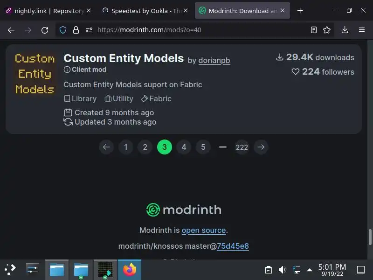Click the Fabric loader tag
Image resolution: width=373 pixels, height=280 pixels.
(156, 98)
